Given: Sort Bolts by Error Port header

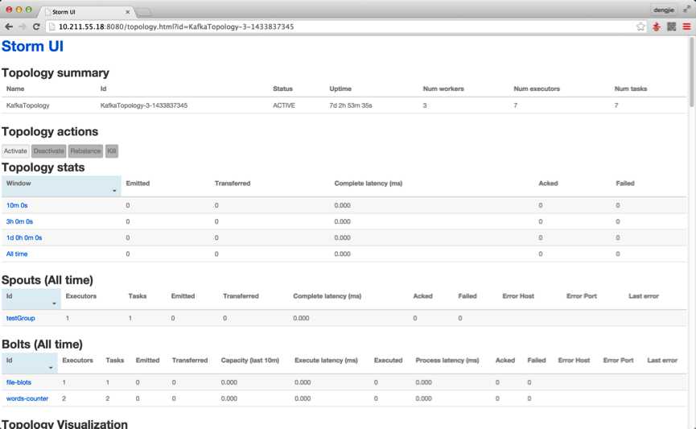Looking at the screenshot, I should (618, 360).
